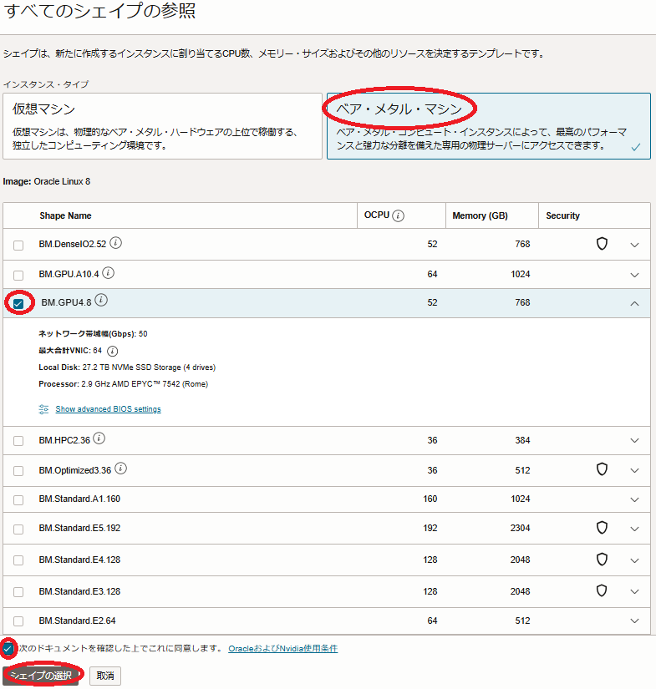Select the ベア・メタル・マシン instance type card
The height and width of the screenshot is (689, 656).
tap(488, 126)
